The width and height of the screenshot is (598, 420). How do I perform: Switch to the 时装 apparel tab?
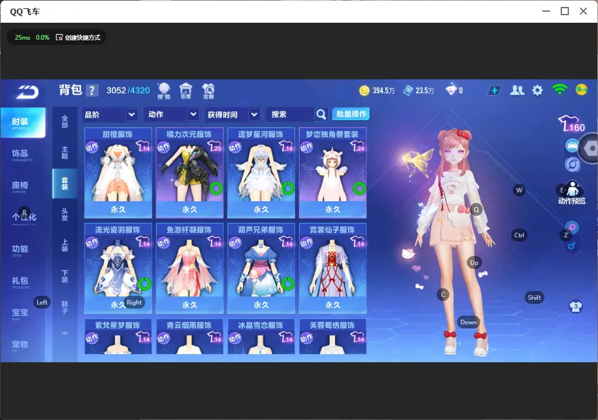pyautogui.click(x=23, y=122)
